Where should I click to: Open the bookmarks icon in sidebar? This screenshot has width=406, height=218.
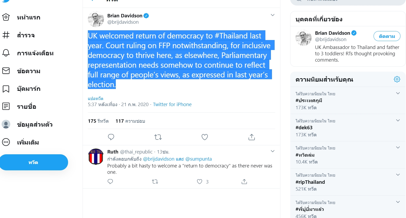point(6,89)
